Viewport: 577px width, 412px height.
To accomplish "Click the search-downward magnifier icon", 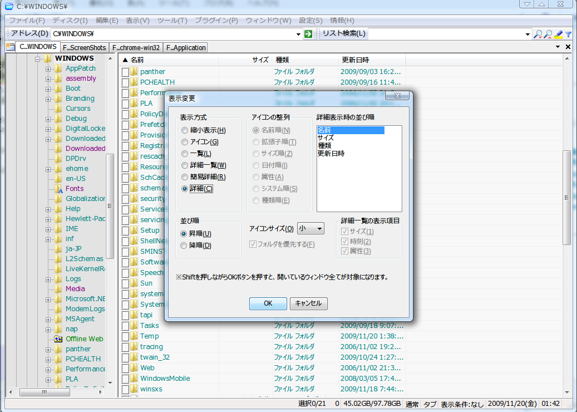I will point(538,35).
